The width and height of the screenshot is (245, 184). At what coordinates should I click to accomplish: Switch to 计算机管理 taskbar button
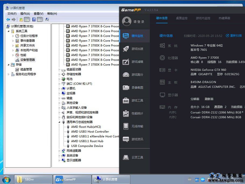pyautogui.click(x=111, y=179)
